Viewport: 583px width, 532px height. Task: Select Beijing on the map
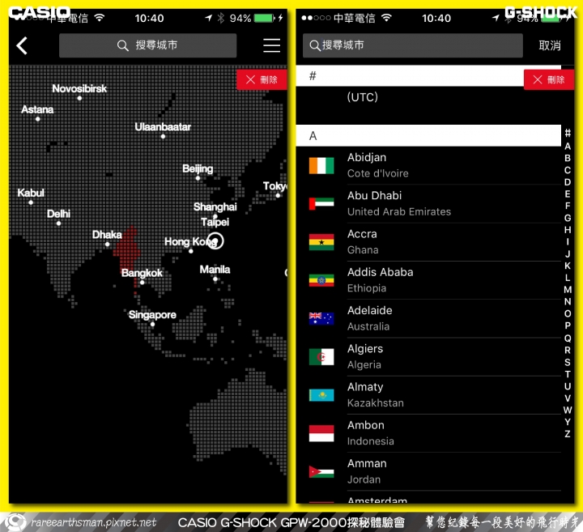tap(198, 172)
